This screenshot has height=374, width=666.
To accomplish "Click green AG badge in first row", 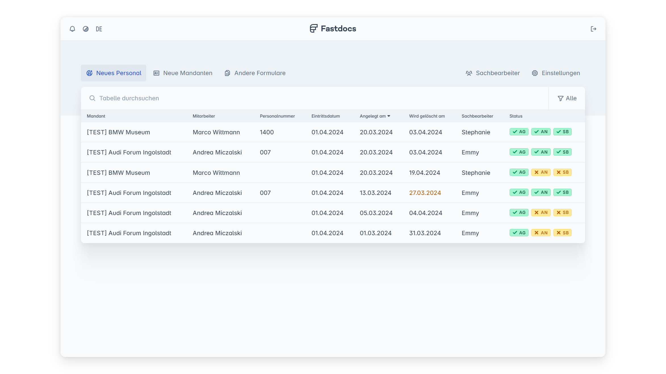I will pyautogui.click(x=519, y=132).
